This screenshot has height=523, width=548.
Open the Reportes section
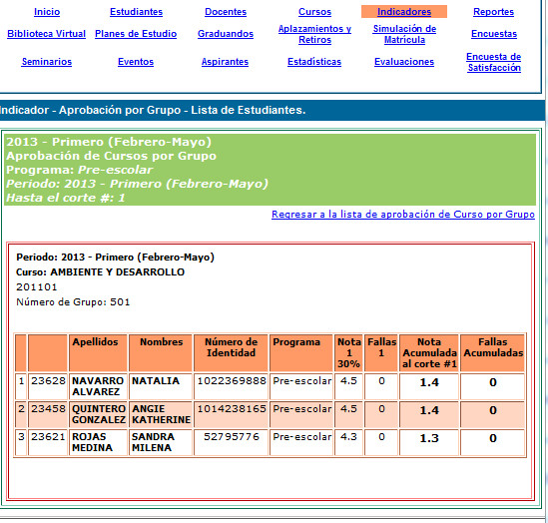pos(493,12)
